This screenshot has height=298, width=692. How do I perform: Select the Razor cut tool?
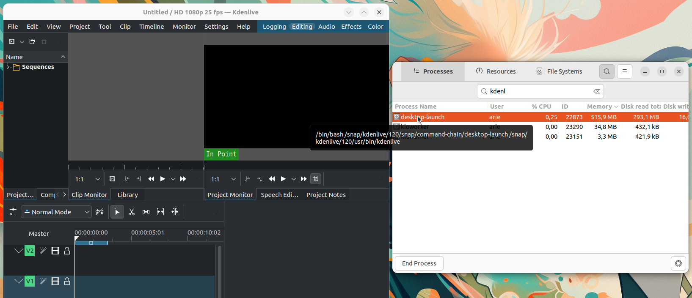tap(132, 212)
